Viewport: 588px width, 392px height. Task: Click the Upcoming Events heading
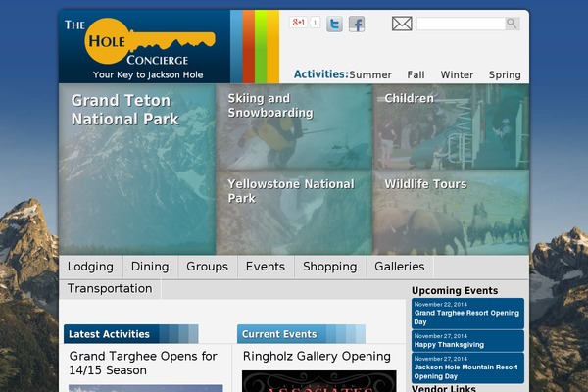[455, 291]
